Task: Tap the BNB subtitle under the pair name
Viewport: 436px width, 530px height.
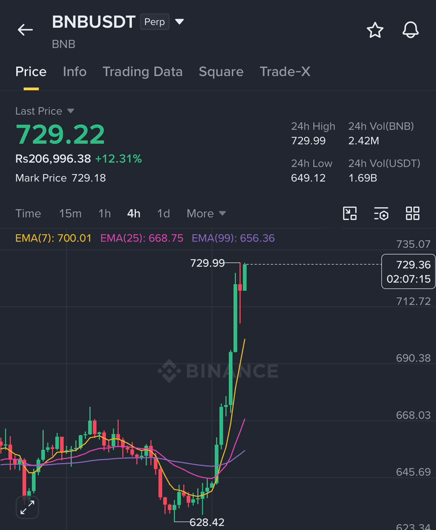Action: (64, 44)
